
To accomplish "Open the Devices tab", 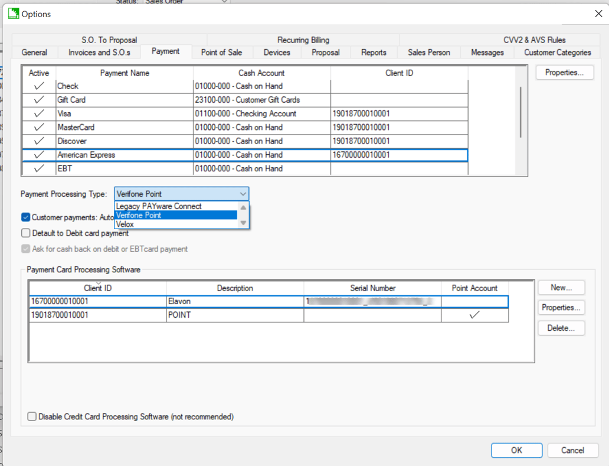I will pos(276,52).
